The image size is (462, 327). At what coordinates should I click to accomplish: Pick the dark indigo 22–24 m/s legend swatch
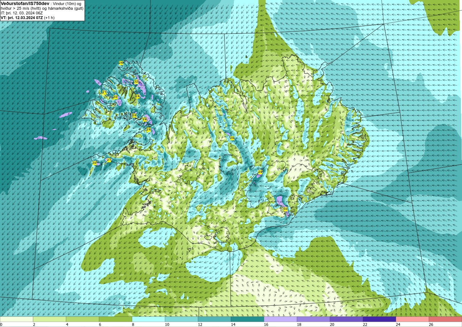[379, 319]
